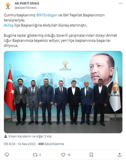Bookmark the tweet with bookmark icon
126x160 pixels.
(91, 155)
